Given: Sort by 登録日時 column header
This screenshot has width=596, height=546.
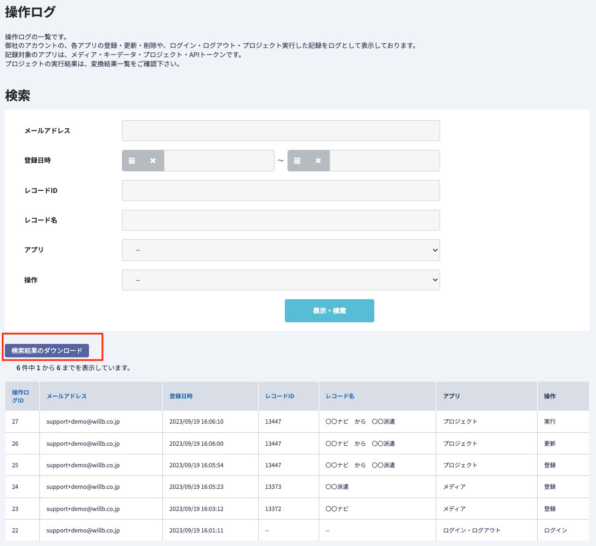Looking at the screenshot, I should click(181, 396).
